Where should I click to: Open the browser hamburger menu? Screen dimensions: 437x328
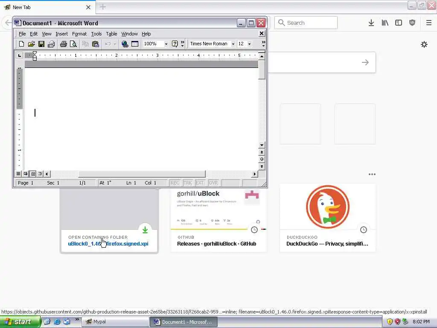429,23
